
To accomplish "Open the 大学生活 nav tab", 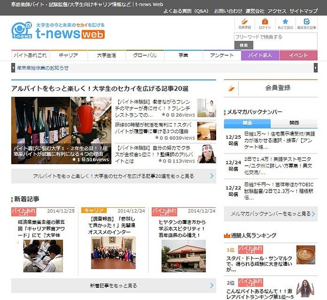I will pos(107,55).
